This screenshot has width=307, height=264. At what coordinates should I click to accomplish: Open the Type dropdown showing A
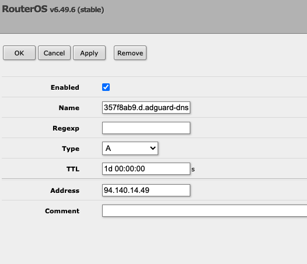pyautogui.click(x=130, y=149)
